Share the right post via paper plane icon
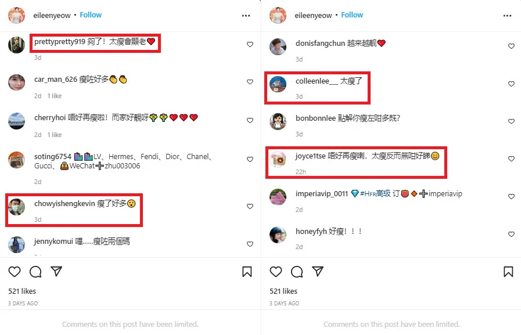This screenshot has width=521, height=335. pos(318,271)
